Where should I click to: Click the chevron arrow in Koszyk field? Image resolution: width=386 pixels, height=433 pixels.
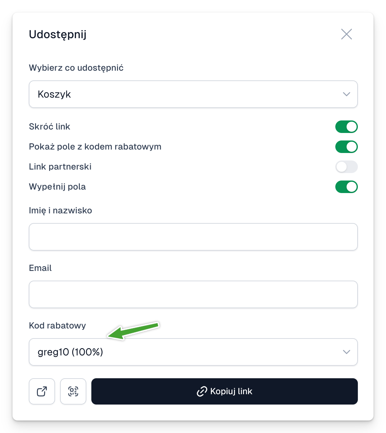[x=346, y=94]
